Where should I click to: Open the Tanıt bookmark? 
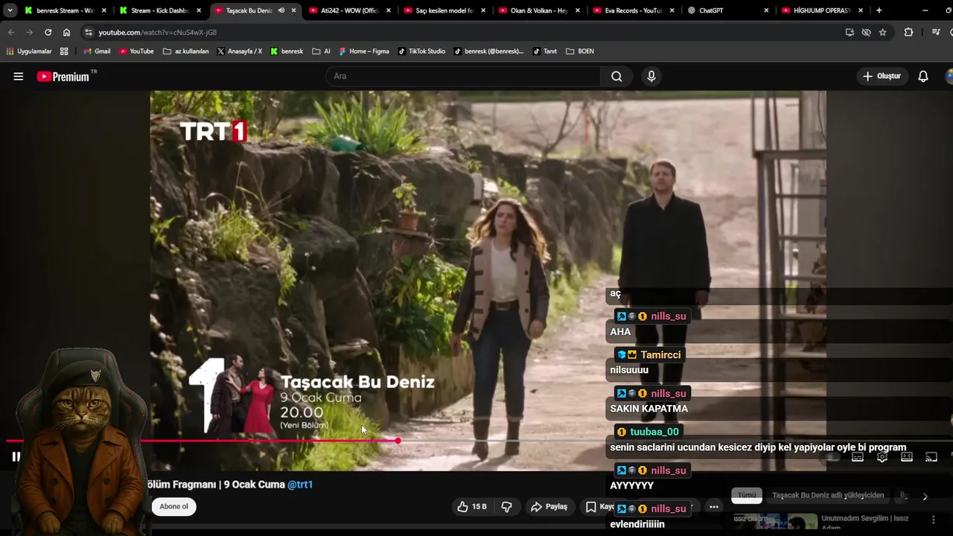pyautogui.click(x=545, y=51)
